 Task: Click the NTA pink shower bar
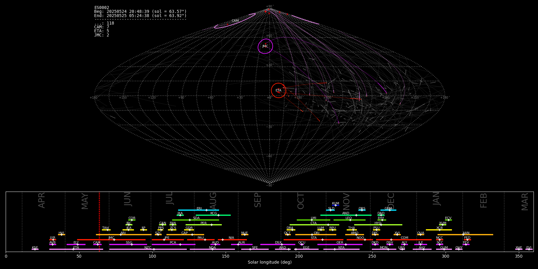pos(341,249)
